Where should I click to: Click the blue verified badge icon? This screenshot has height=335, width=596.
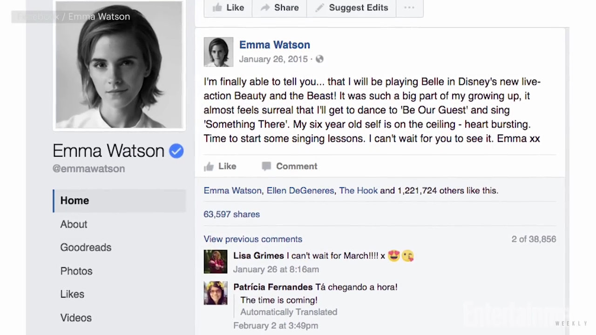[x=176, y=151]
